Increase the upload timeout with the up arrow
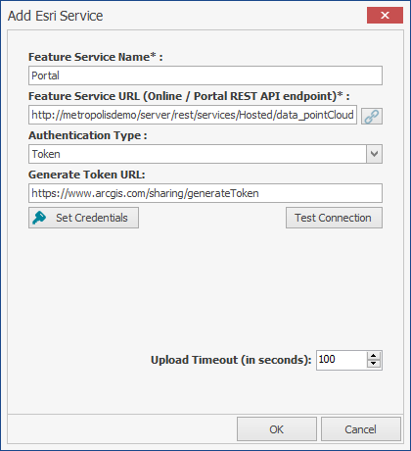 pyautogui.click(x=374, y=356)
